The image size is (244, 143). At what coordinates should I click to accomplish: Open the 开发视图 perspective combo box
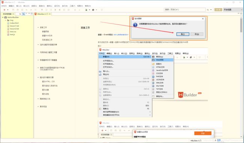tap(233, 10)
